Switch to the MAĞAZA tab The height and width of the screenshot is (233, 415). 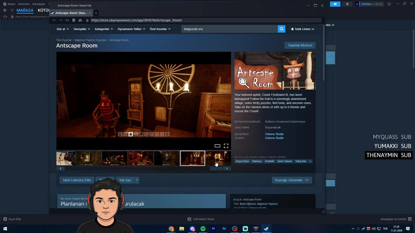[x=25, y=10]
